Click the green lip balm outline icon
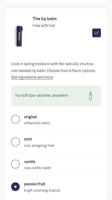This screenshot has width=112, height=200. tap(90, 96)
